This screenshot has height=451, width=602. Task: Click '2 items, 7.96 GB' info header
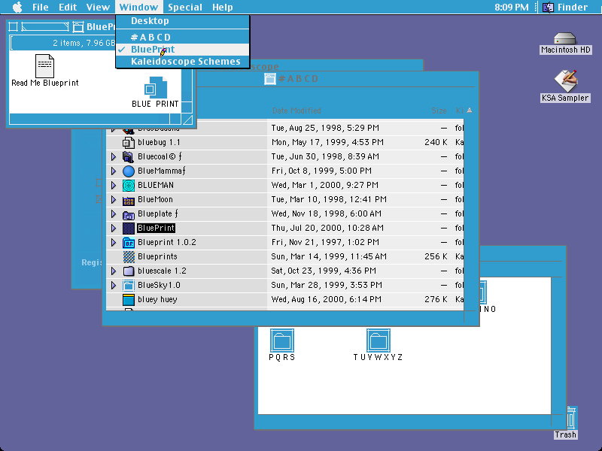[84, 43]
